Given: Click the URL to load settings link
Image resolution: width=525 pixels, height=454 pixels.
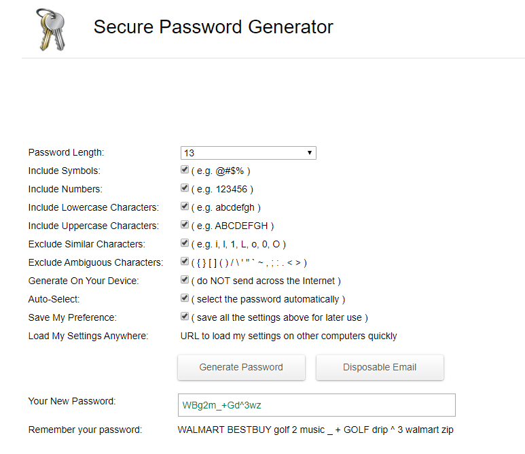Looking at the screenshot, I should pyautogui.click(x=289, y=336).
